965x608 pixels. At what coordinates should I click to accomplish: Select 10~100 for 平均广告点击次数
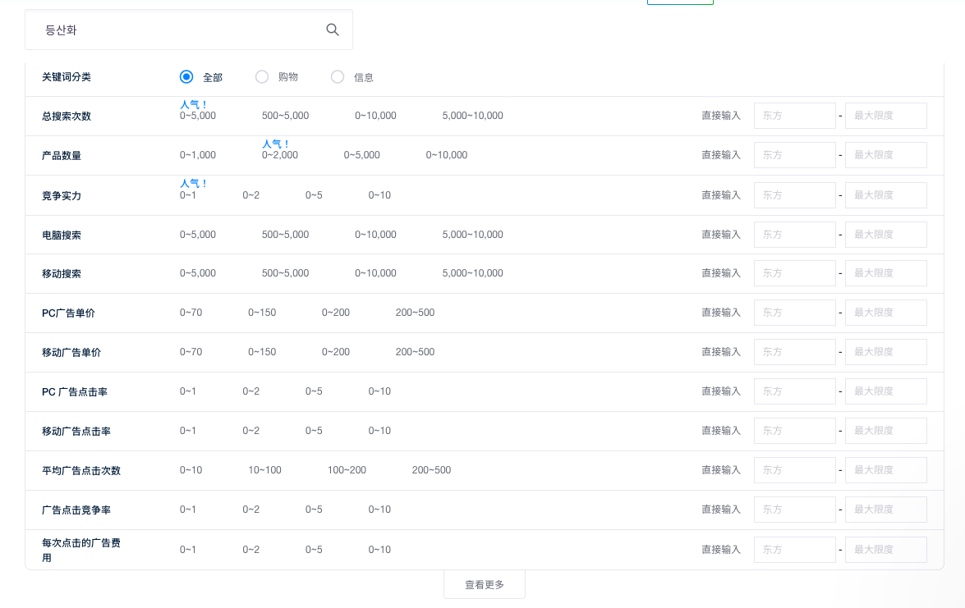264,470
